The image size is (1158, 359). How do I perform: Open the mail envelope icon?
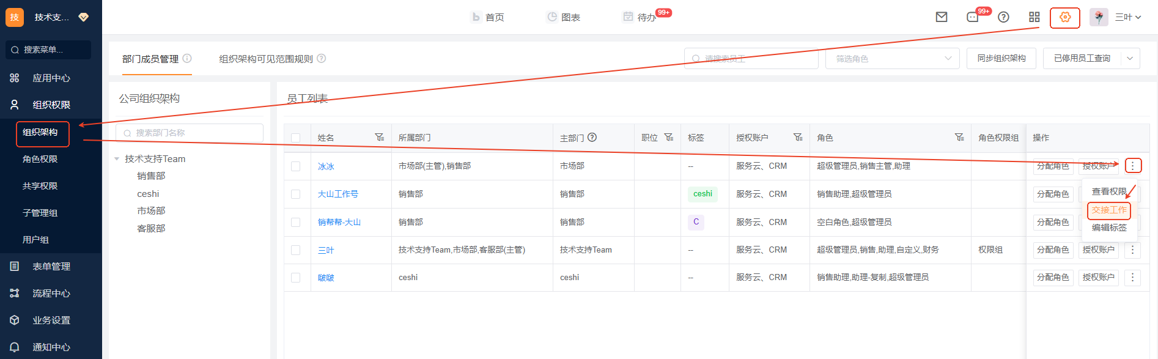[x=942, y=17]
